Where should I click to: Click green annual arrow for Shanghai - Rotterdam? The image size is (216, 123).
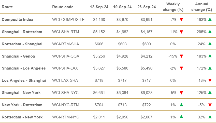pyautogui.click(x=210, y=31)
